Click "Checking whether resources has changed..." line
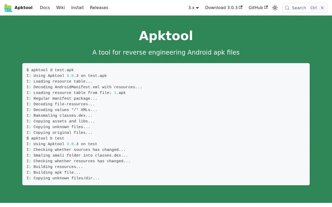332x207 pixels. pos(78,161)
